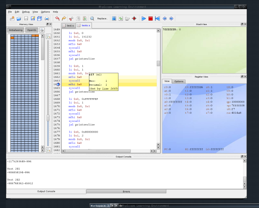Image resolution: width=259 pixels, height=208 pixels.
Task: Open the File menu
Action: point(9,12)
